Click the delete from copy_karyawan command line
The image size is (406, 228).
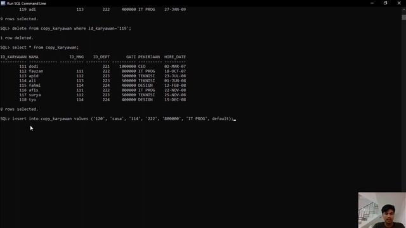[x=66, y=28]
